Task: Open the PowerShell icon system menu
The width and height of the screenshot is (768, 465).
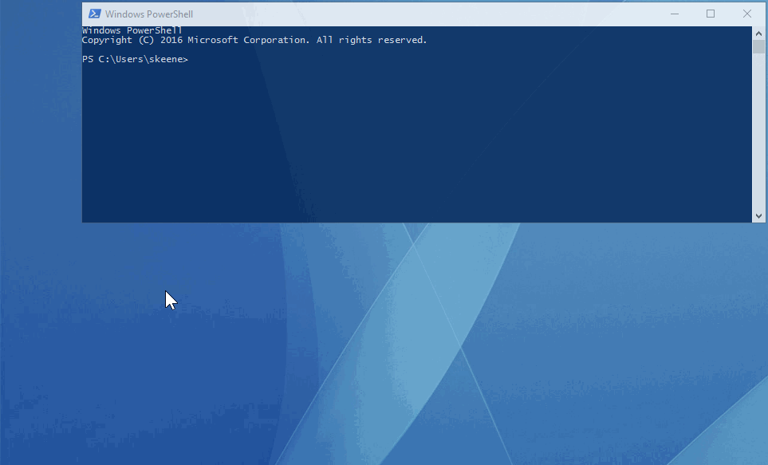Action: (x=95, y=14)
